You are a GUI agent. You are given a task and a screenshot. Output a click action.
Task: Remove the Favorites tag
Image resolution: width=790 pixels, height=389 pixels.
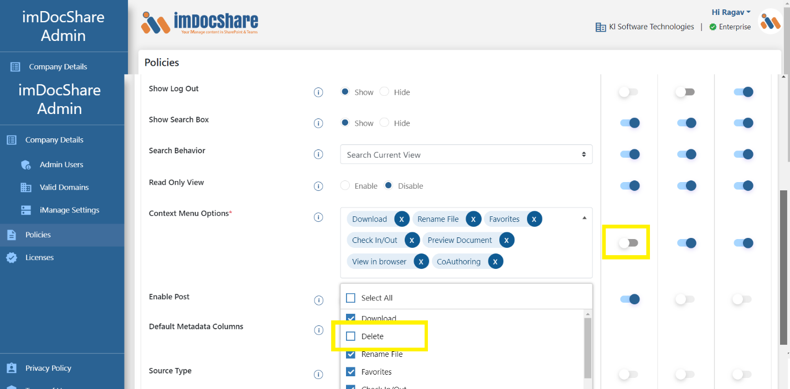click(534, 219)
